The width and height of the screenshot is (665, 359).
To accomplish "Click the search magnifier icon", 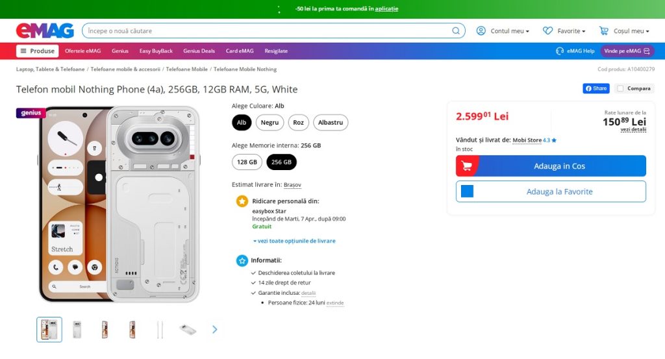I will tap(456, 31).
